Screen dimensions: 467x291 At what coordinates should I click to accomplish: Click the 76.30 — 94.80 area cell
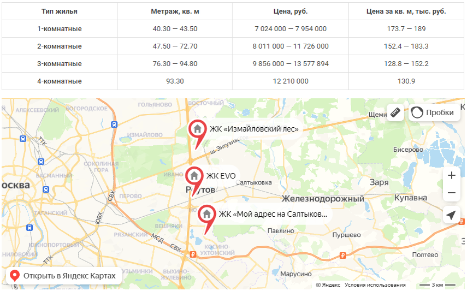coord(175,64)
